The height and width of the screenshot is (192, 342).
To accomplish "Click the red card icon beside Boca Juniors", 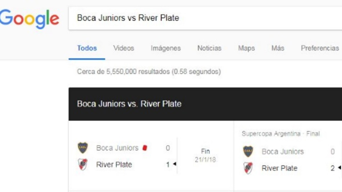I will click(x=145, y=148).
